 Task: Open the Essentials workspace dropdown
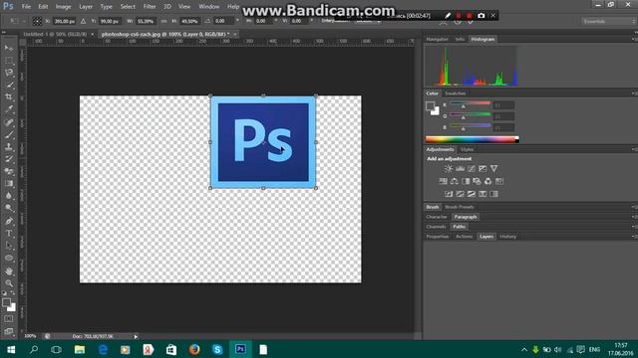pos(608,21)
